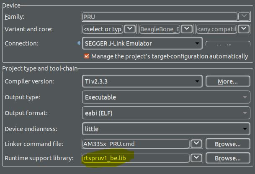Open the Compiler version TI v2.3.3 dropdown
The image size is (255, 174).
[x=142, y=81]
